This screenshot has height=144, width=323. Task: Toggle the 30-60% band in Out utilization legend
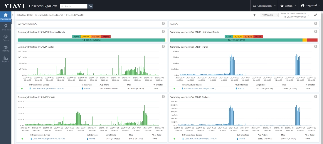click(238, 37)
